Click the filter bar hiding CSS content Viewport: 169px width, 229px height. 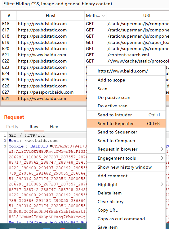[x=85, y=4]
